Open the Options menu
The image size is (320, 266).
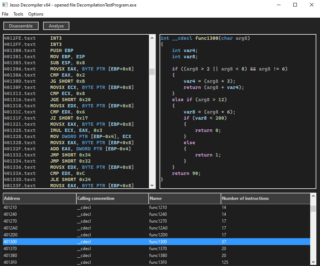[36, 14]
